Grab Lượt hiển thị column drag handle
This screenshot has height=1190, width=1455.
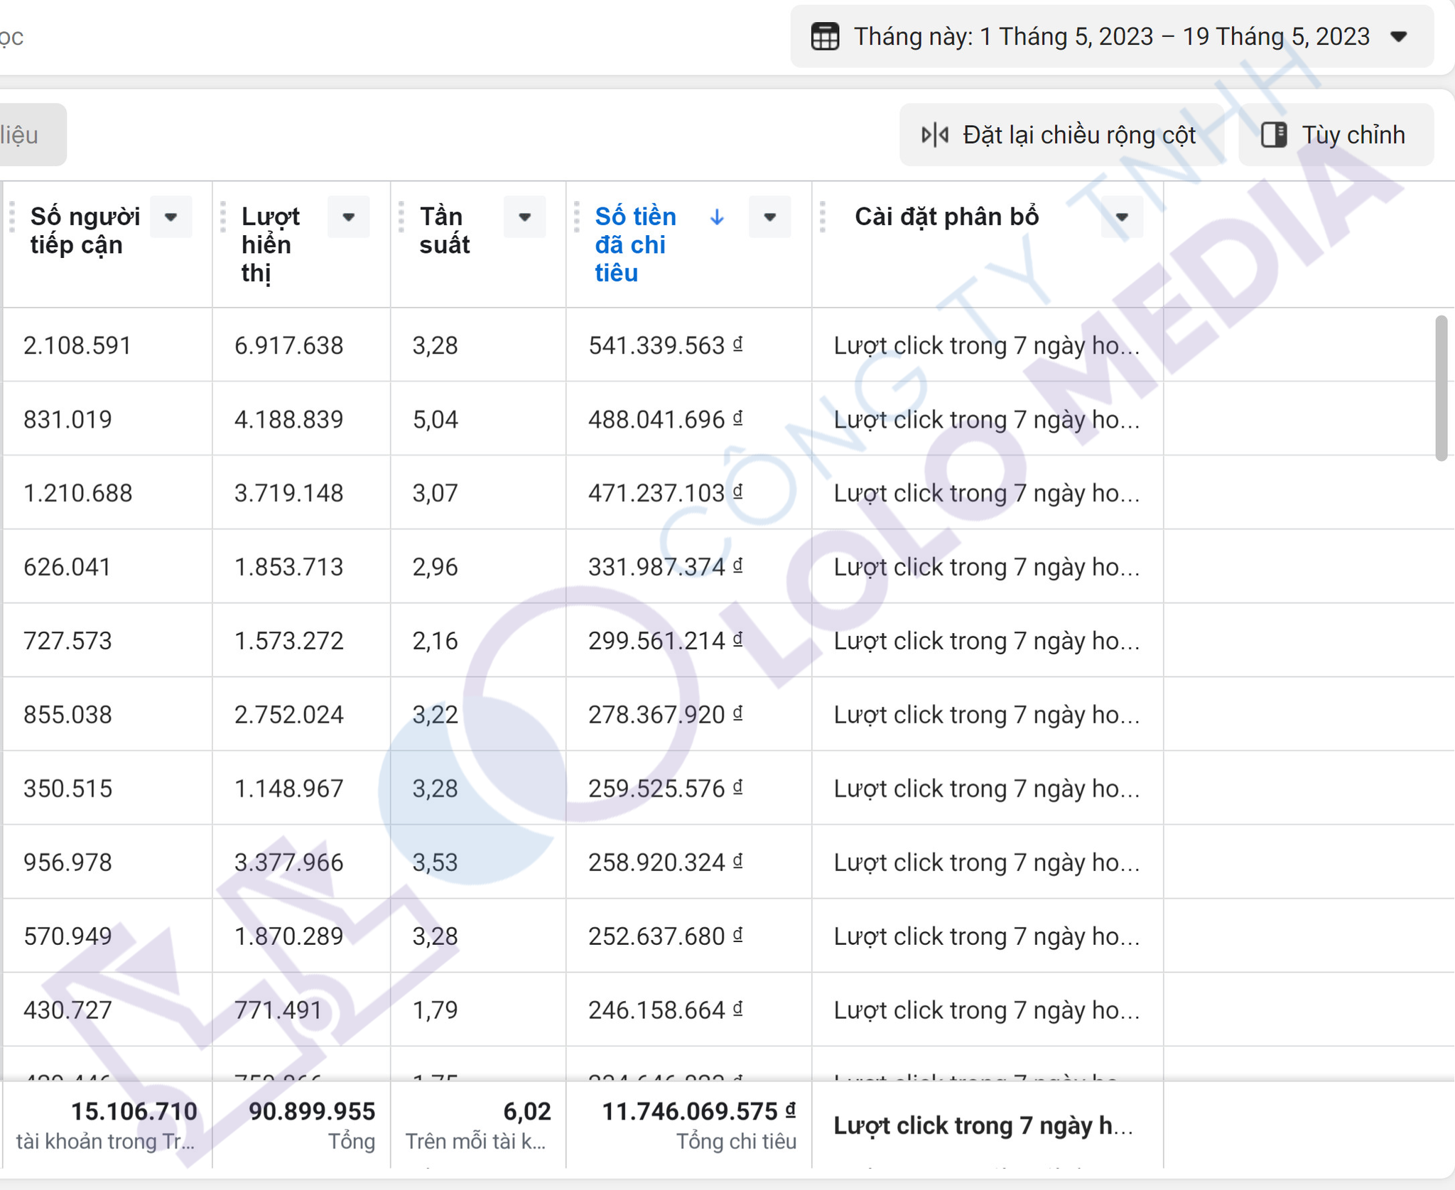[223, 217]
